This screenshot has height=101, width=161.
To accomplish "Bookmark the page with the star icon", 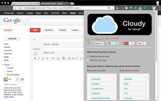I will [112, 8].
